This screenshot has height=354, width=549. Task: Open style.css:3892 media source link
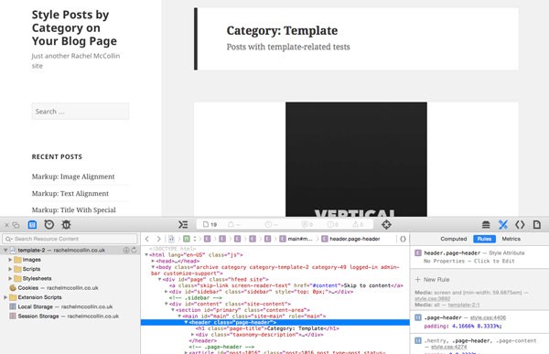coord(433,299)
